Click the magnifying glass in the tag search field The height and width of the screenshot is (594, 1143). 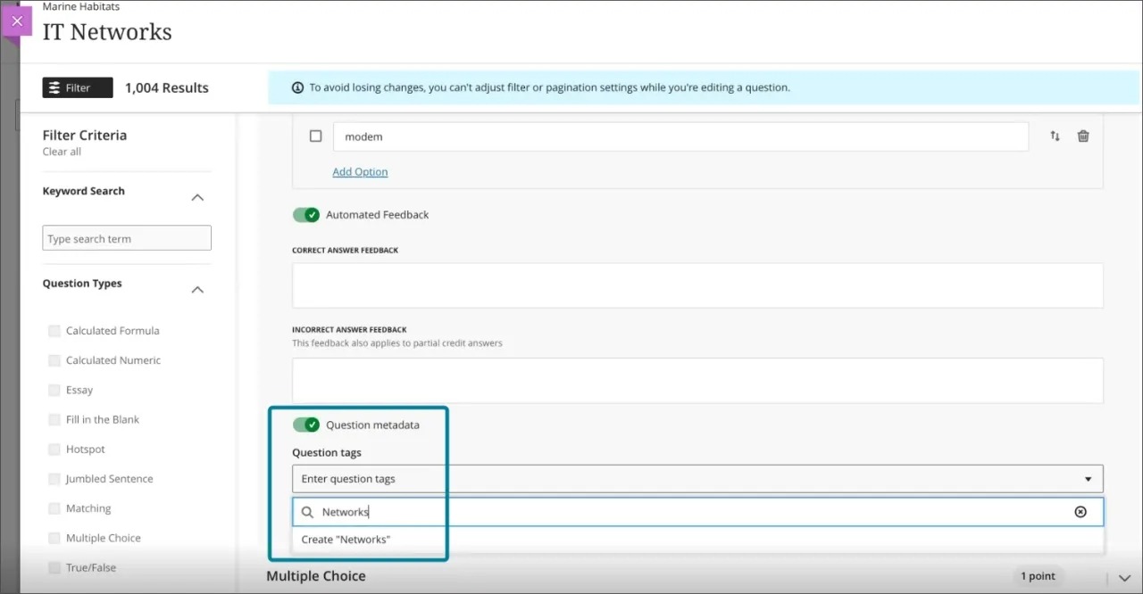tap(308, 511)
